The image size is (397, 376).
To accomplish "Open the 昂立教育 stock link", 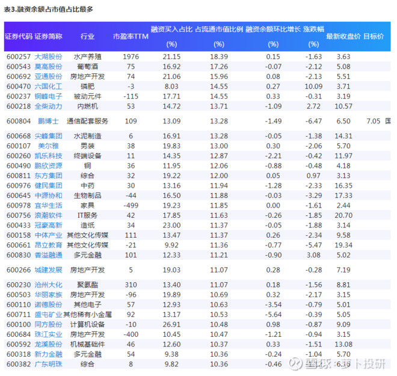I will (48, 245).
